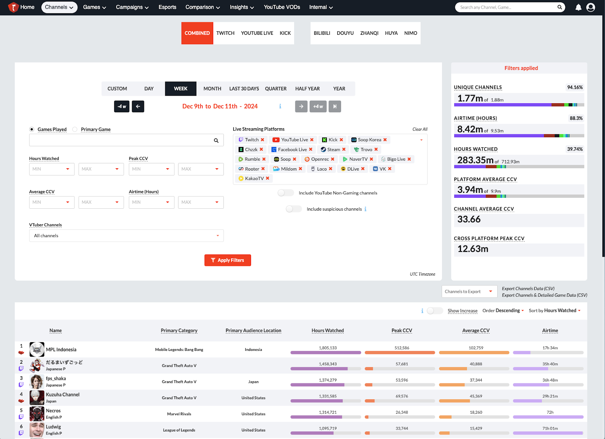The image size is (605, 439).
Task: Select the MONTH time period tab
Action: 213,89
